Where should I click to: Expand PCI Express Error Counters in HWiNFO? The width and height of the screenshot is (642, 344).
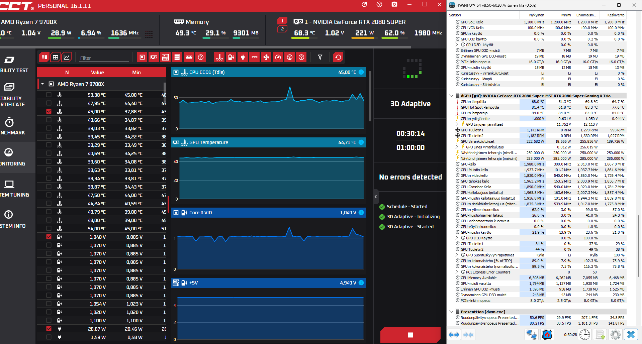[457, 272]
